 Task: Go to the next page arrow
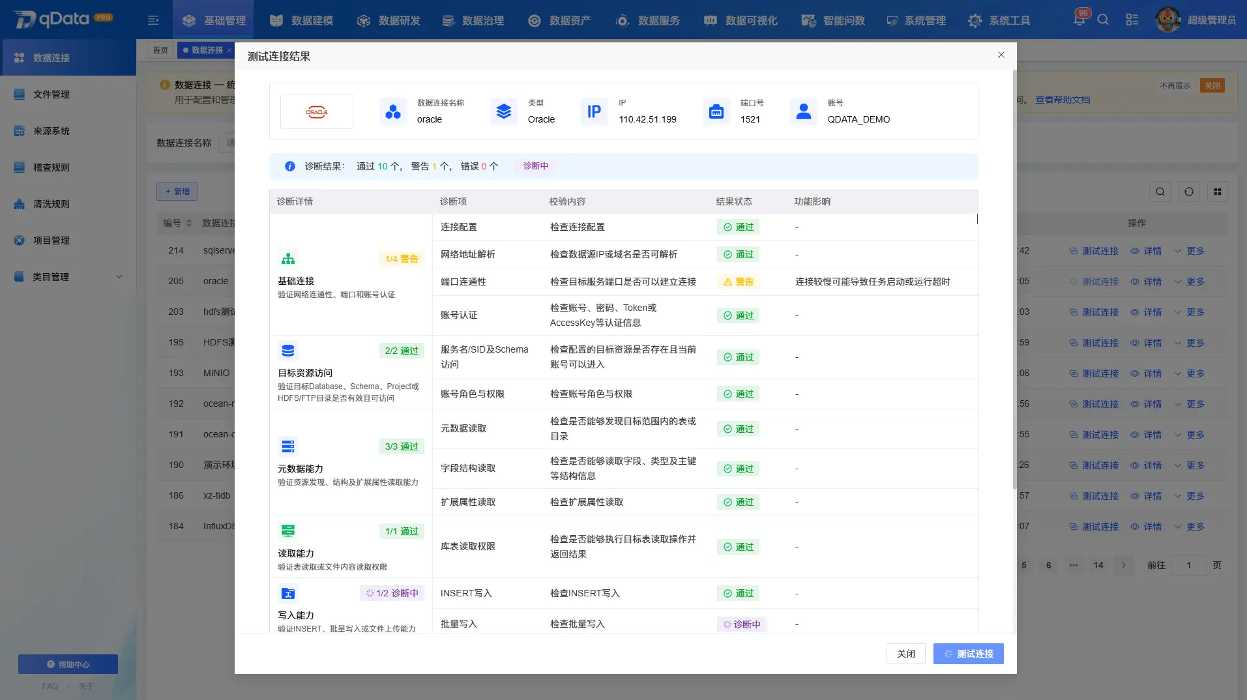(x=1124, y=565)
